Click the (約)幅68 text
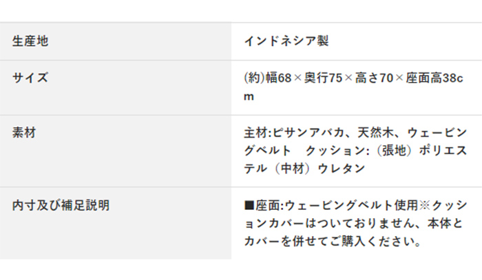Image resolution: width=482 pixels, height=280 pixels. point(267,78)
